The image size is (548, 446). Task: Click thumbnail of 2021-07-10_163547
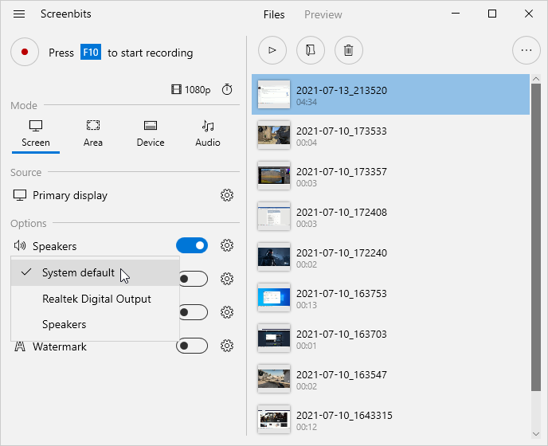pos(274,378)
